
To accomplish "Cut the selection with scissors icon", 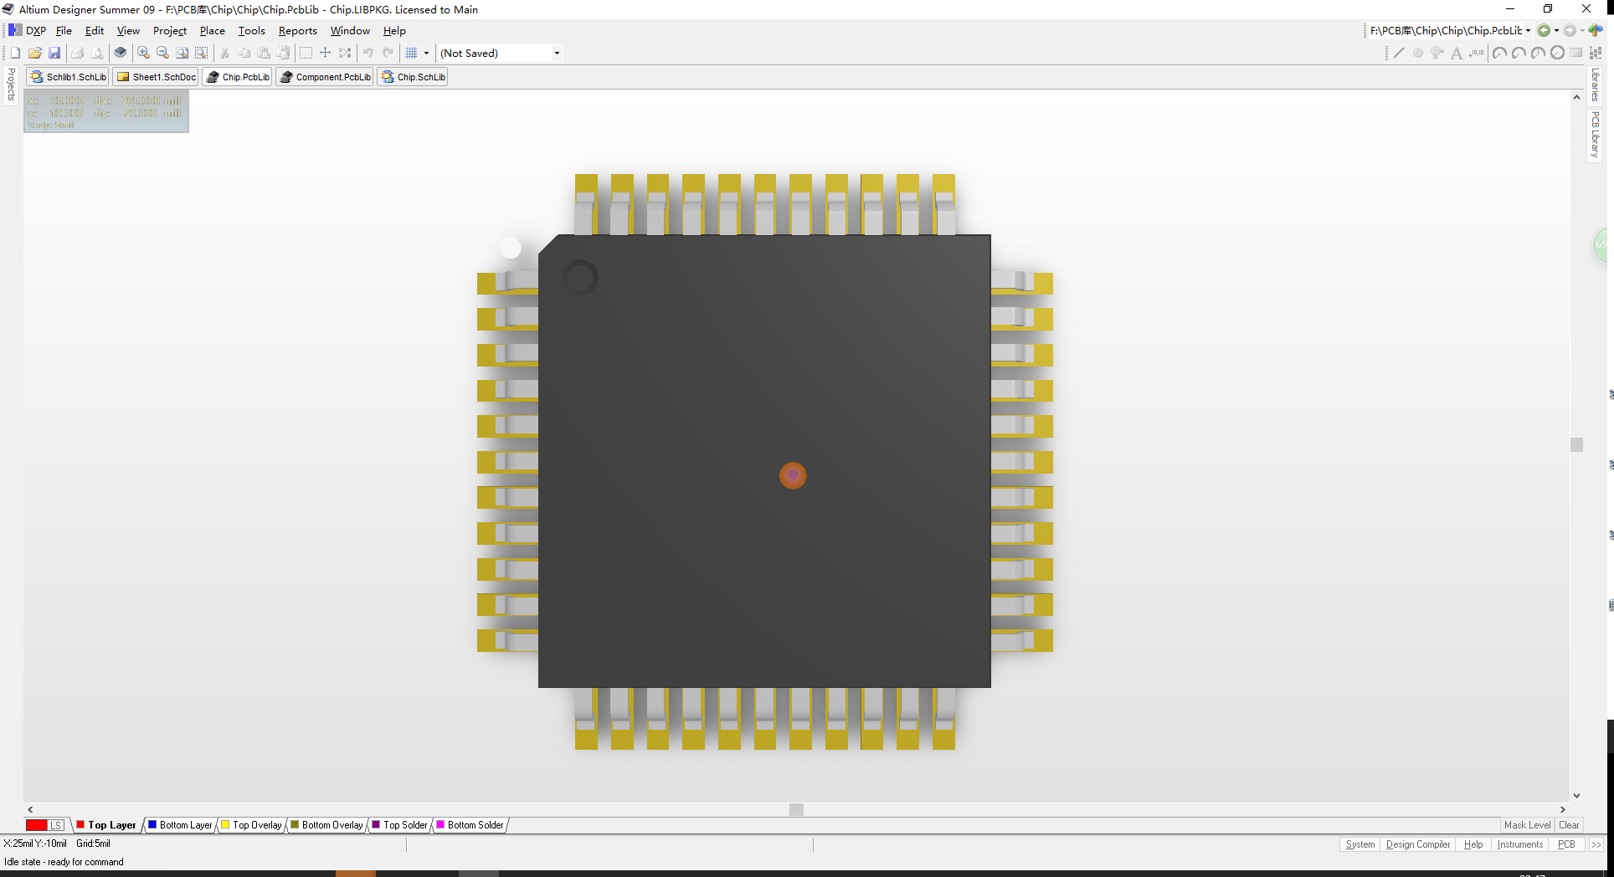I will (x=224, y=53).
